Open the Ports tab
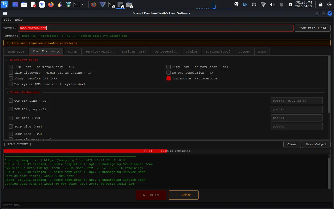334x209 pixels. point(72,51)
